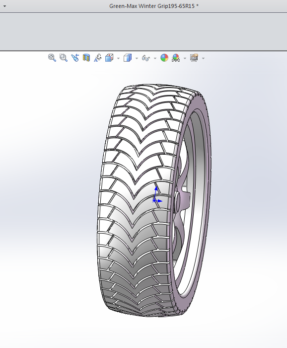The image size is (287, 348).
Task: Open the View Orientation dropdown arrow
Action: click(x=118, y=58)
